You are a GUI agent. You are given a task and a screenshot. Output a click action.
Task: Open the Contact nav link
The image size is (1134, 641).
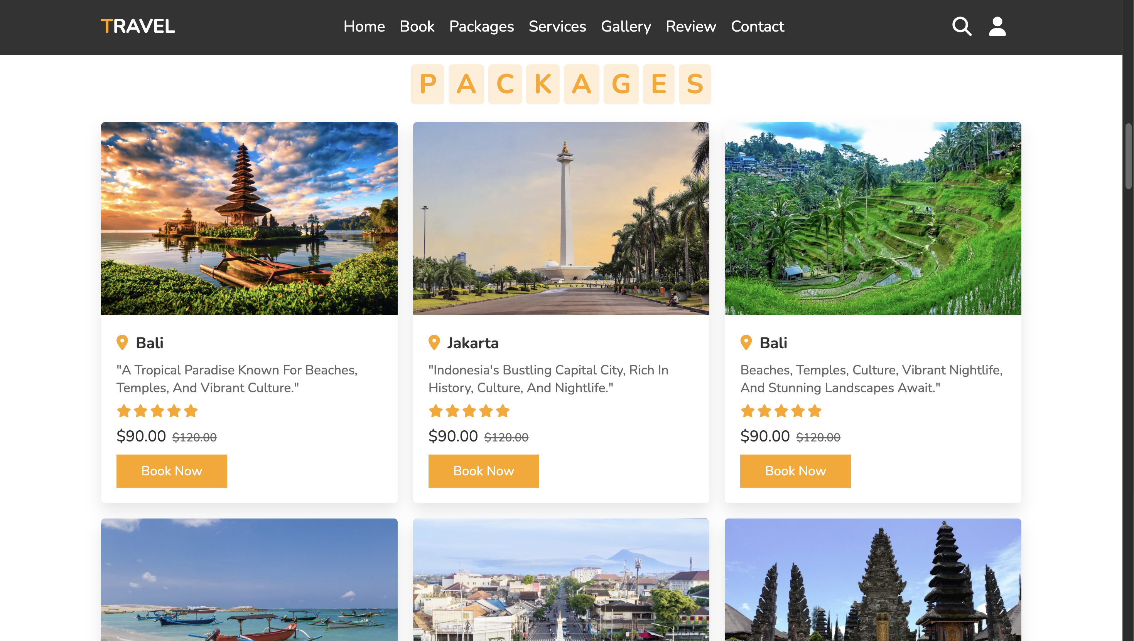[757, 27]
